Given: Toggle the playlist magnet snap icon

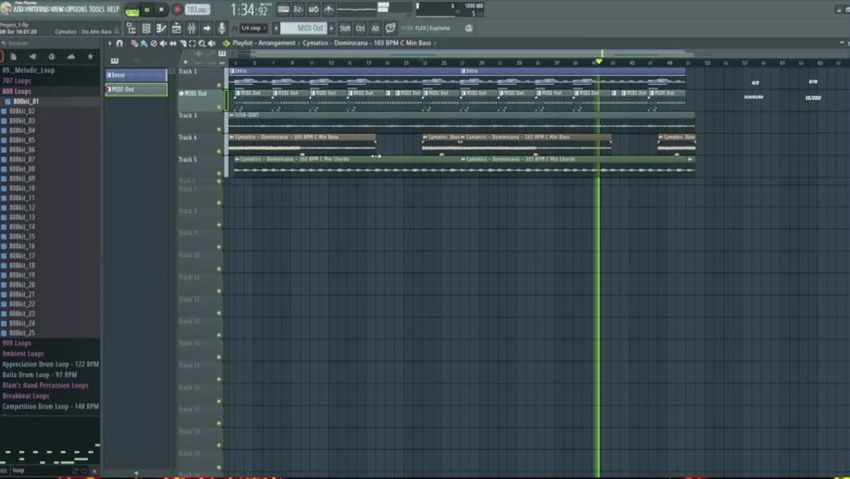Looking at the screenshot, I should 119,43.
